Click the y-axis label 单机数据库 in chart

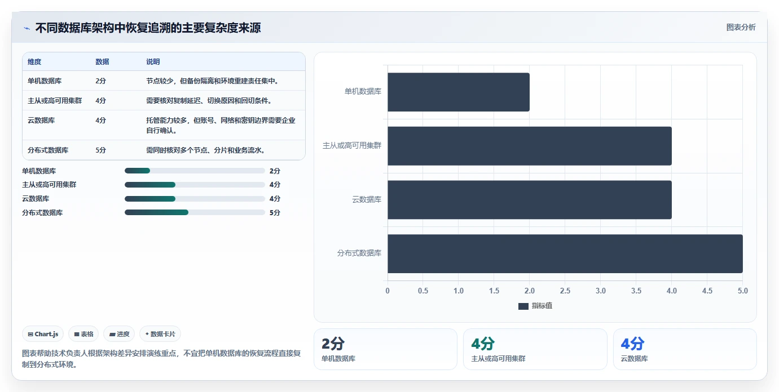click(363, 91)
